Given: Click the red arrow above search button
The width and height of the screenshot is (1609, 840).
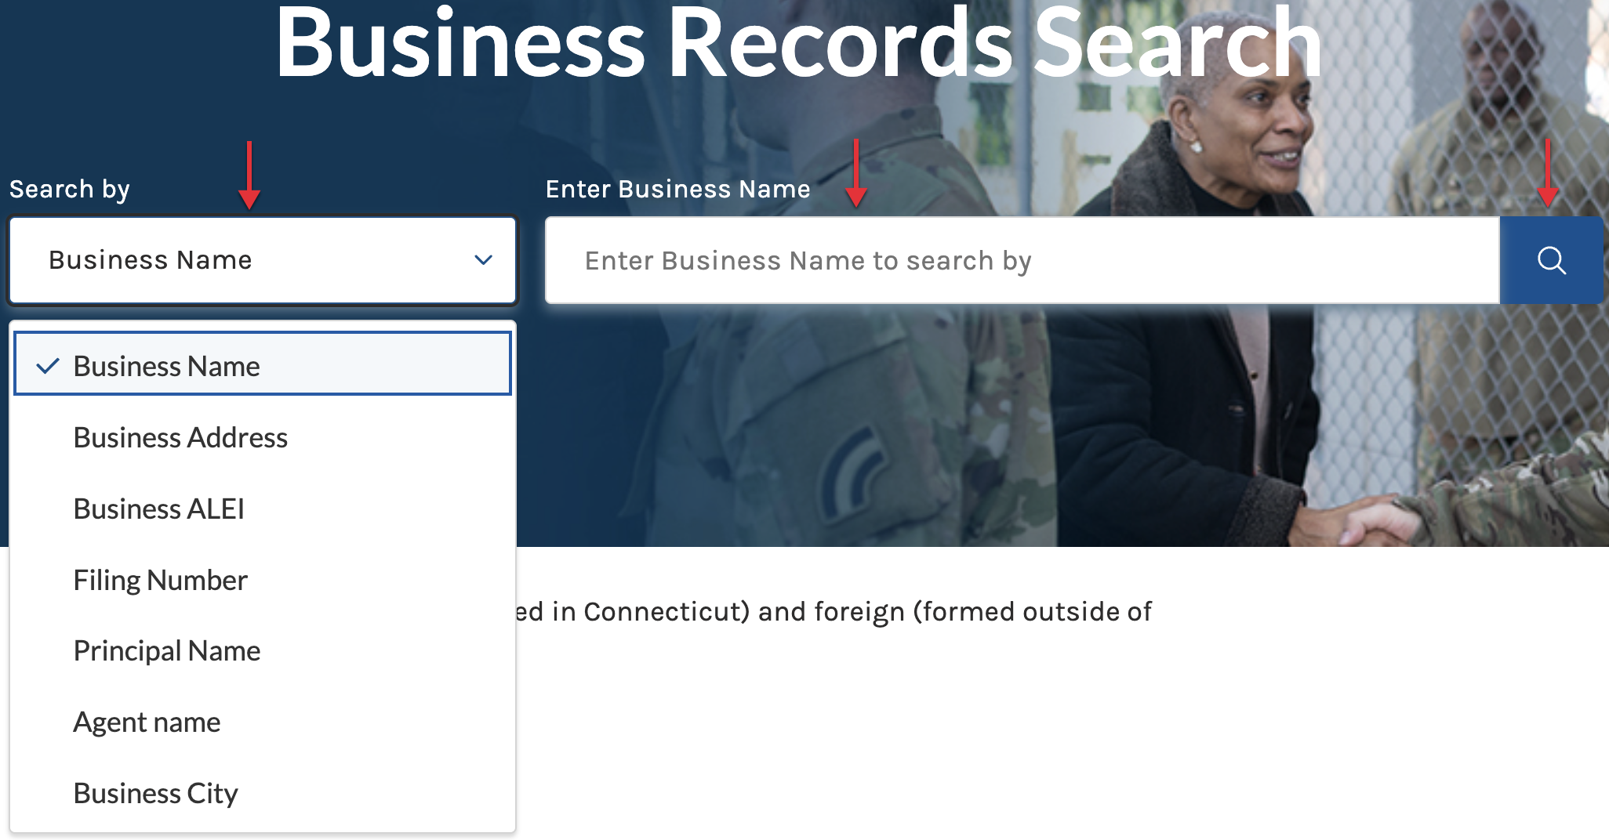Looking at the screenshot, I should (x=1548, y=173).
